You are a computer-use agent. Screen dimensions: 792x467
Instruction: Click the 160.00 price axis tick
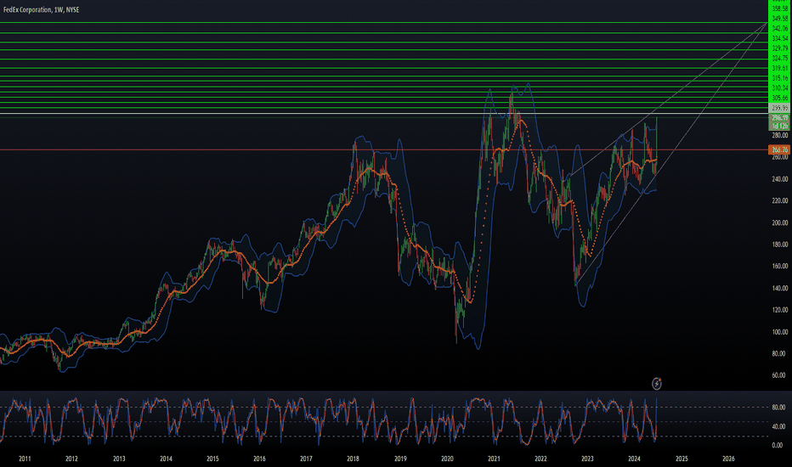tap(780, 266)
